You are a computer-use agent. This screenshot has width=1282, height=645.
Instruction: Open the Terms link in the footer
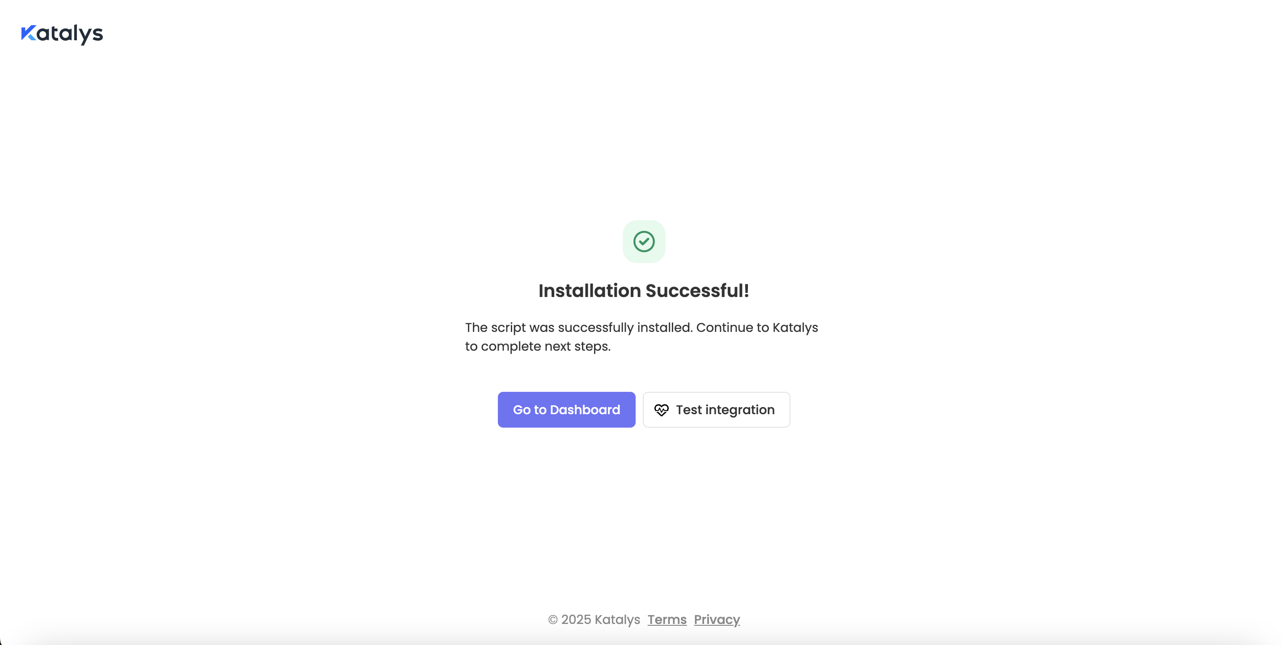pyautogui.click(x=667, y=620)
